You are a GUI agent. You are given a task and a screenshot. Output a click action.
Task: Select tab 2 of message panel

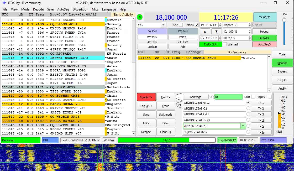pos(179,105)
